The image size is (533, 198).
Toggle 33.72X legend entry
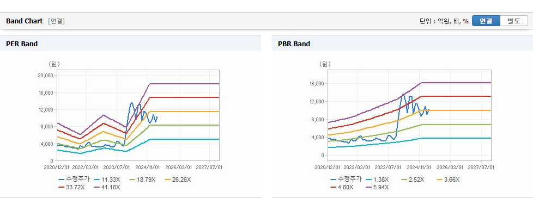coord(71,187)
